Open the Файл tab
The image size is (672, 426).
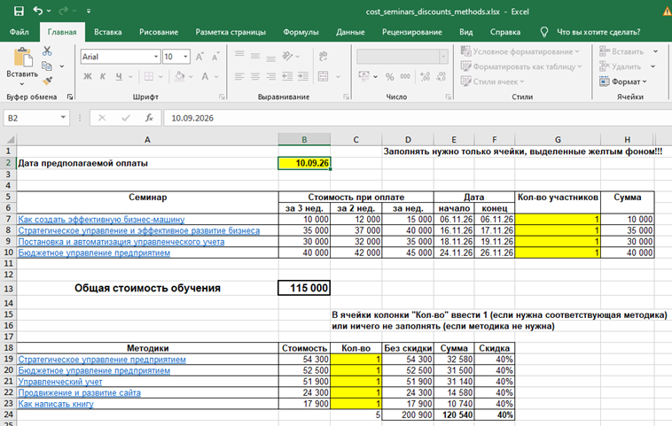coord(20,32)
